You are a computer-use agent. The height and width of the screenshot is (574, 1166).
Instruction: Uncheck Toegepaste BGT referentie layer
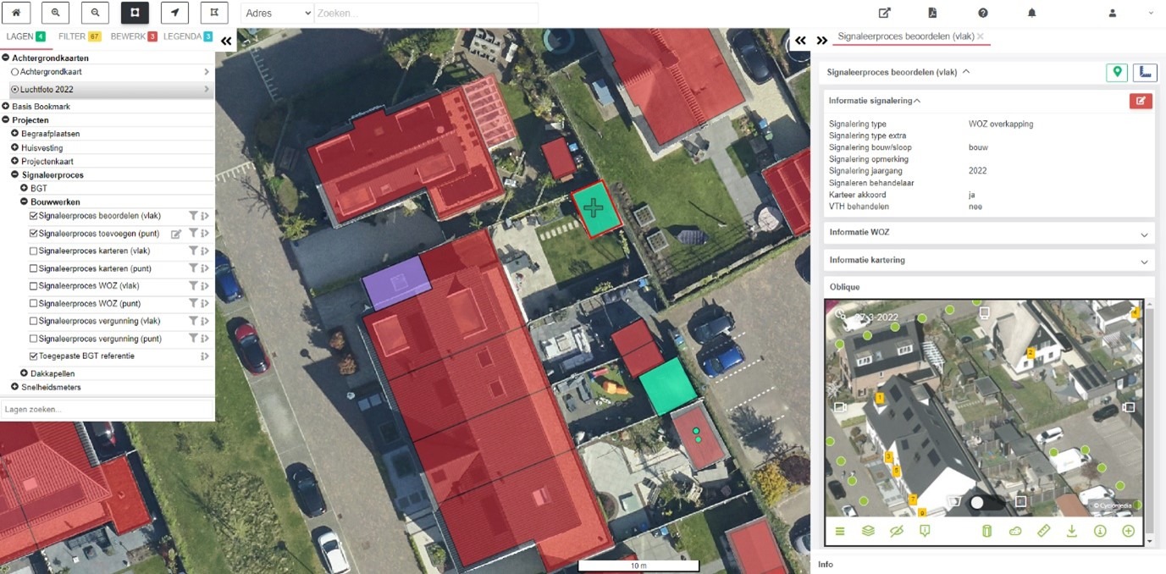33,356
